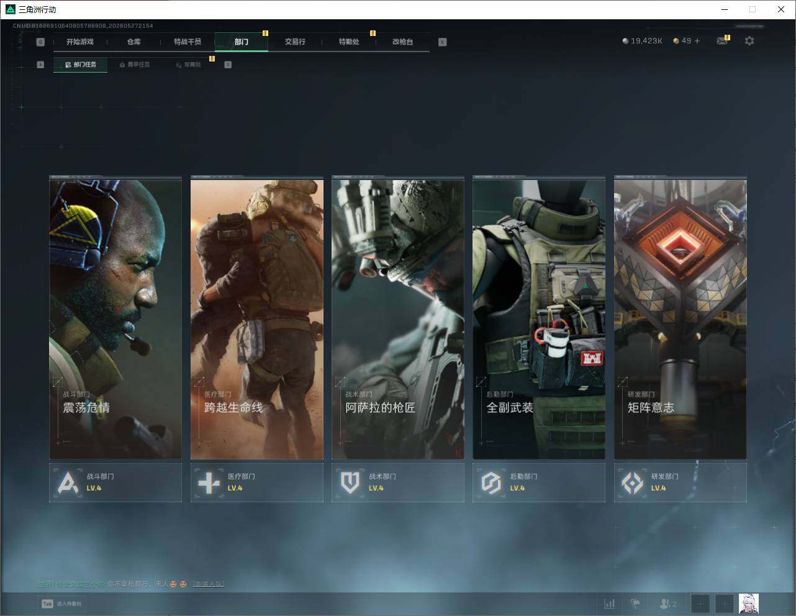Screen dimensions: 796x616
Task: Open the statistics bar chart icon
Action: coord(610,604)
